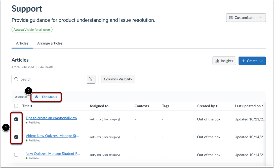Click the magnifier icon in search box
The image size is (274, 168).
click(16, 79)
